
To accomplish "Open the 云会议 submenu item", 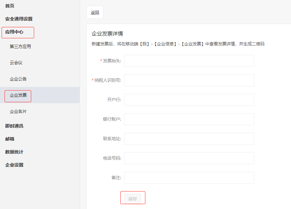I will coord(16,63).
